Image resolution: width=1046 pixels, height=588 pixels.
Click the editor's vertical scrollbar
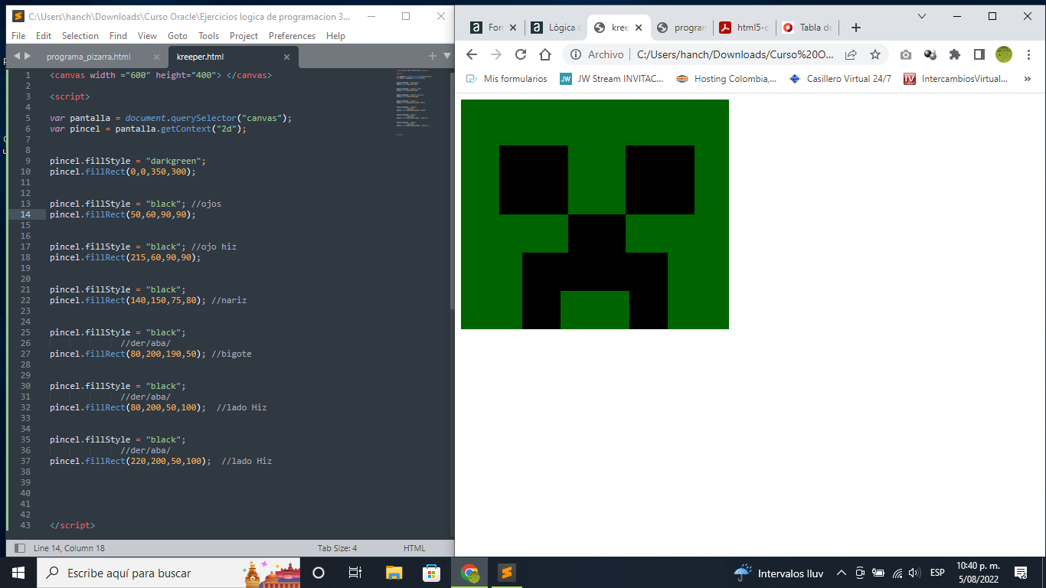[x=452, y=189]
